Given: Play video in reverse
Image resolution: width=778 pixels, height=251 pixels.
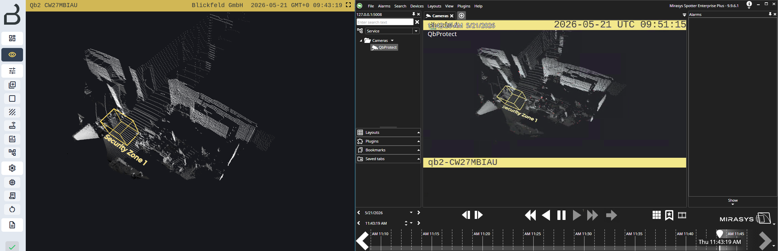Looking at the screenshot, I should point(546,215).
